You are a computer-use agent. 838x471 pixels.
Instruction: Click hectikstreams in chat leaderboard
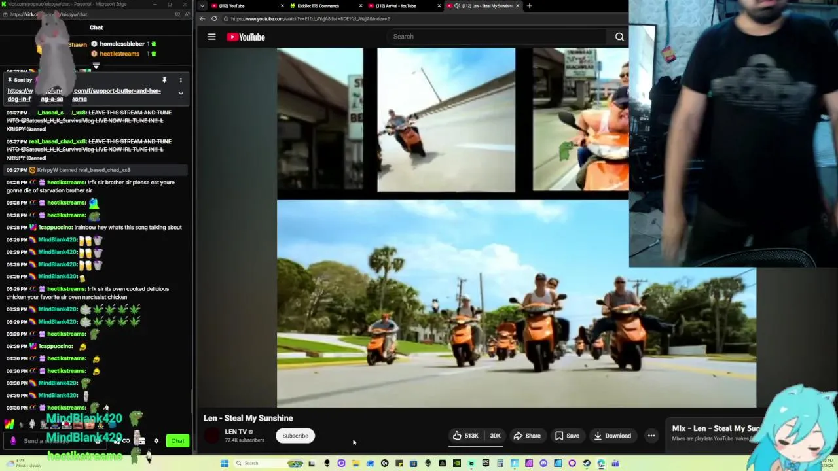click(119, 54)
